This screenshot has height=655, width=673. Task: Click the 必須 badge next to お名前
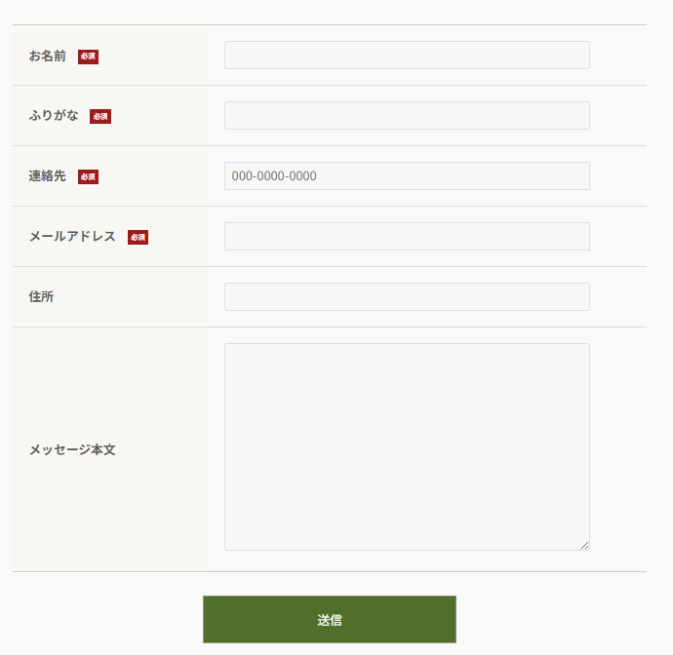pyautogui.click(x=88, y=57)
